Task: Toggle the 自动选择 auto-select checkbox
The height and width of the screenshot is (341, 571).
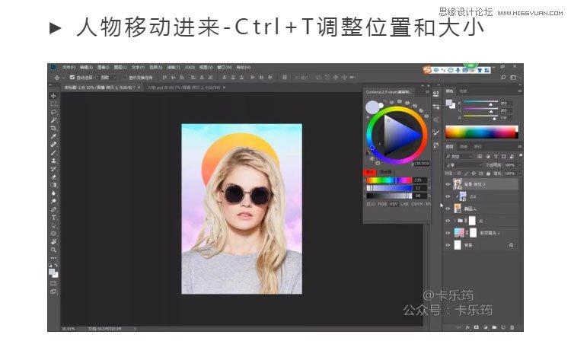Action: click(72, 78)
